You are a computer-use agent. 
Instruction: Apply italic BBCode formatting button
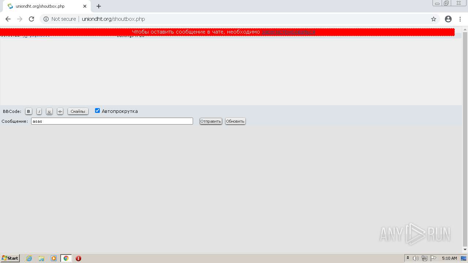pos(39,111)
